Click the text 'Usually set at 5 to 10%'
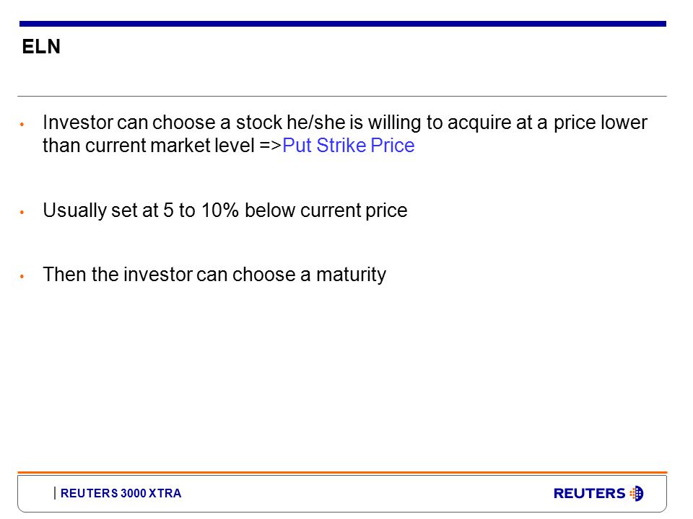The image size is (693, 519). 141,210
